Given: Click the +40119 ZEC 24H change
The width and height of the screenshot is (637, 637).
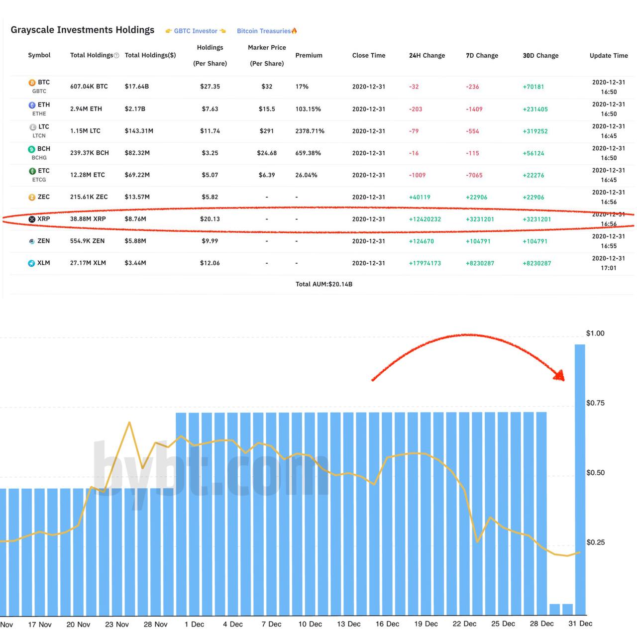Looking at the screenshot, I should [420, 197].
